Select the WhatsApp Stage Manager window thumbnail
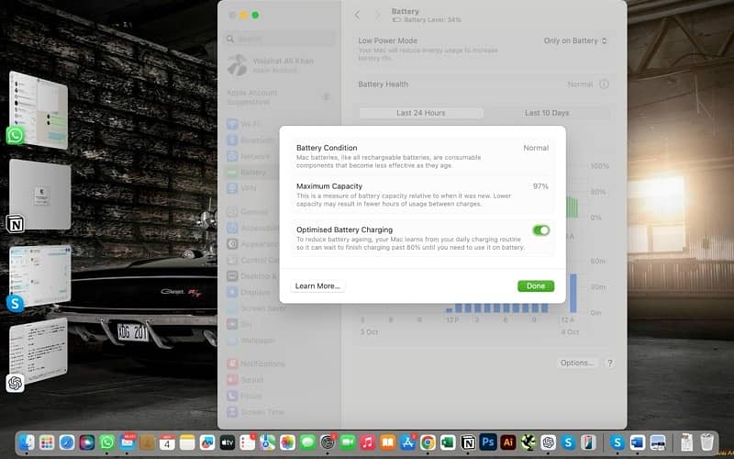Image resolution: width=734 pixels, height=459 pixels. point(39,110)
